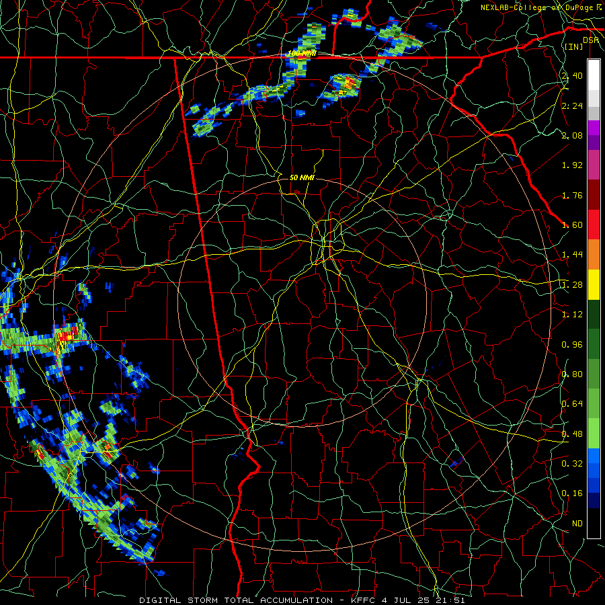
Task: Click the 1.60 legend value
Action: (572, 225)
